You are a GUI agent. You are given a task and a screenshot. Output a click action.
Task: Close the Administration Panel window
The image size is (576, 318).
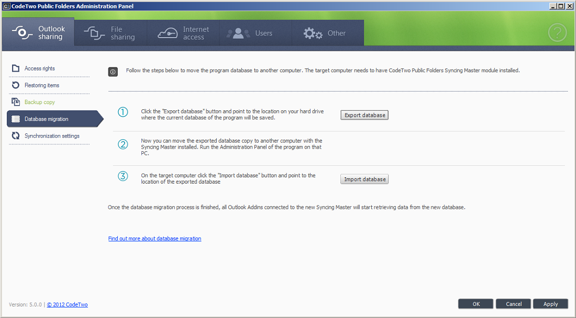pyautogui.click(x=569, y=6)
